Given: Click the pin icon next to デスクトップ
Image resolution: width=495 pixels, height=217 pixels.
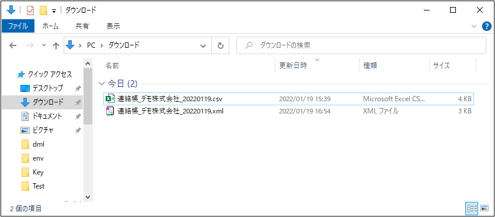Looking at the screenshot, I should tap(78, 88).
